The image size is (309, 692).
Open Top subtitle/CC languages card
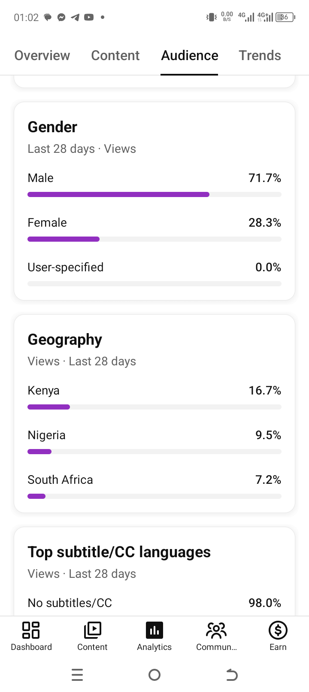point(154,572)
